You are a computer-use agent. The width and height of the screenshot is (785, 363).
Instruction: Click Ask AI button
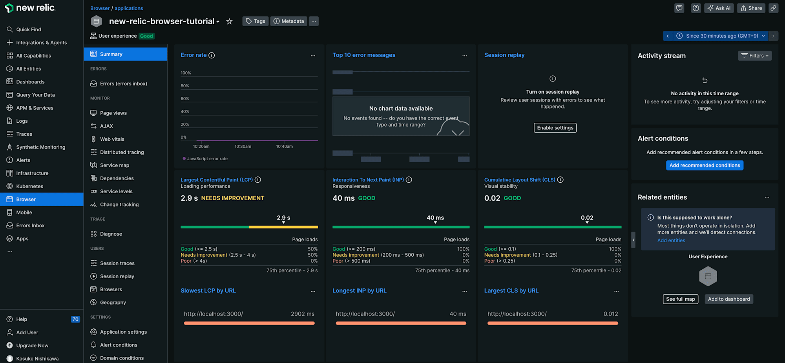click(x=719, y=8)
